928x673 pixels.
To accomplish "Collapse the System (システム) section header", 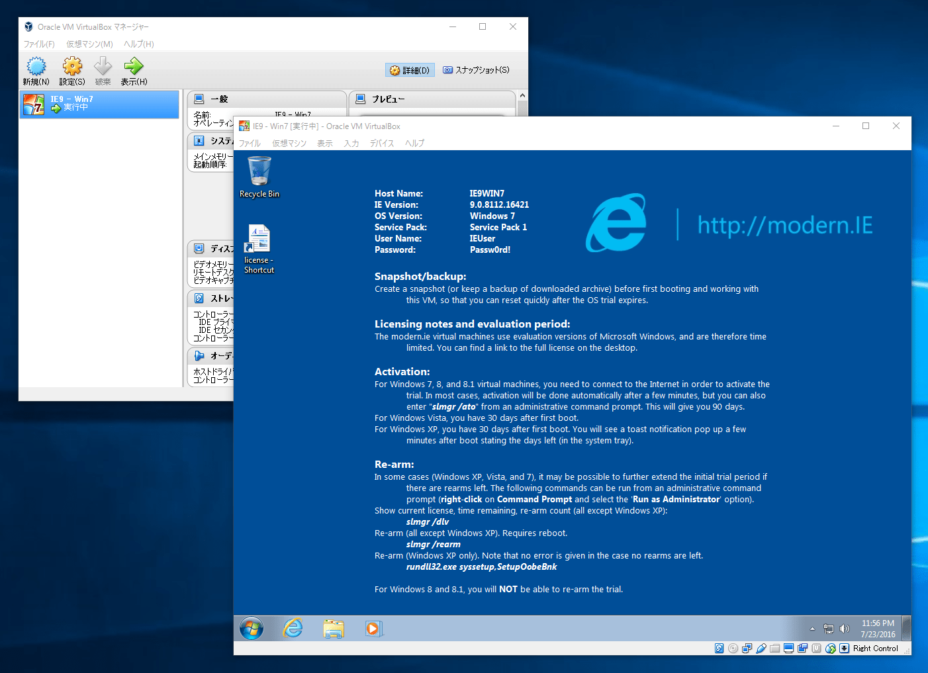I will (211, 141).
